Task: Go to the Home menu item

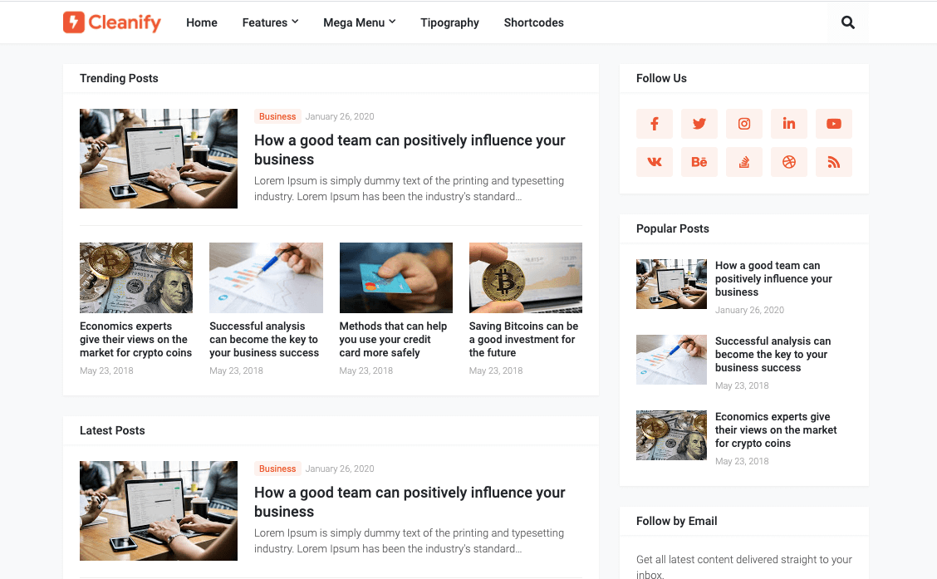Action: pos(201,22)
